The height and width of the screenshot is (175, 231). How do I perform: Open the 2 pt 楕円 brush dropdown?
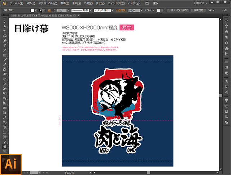pos(113,10)
